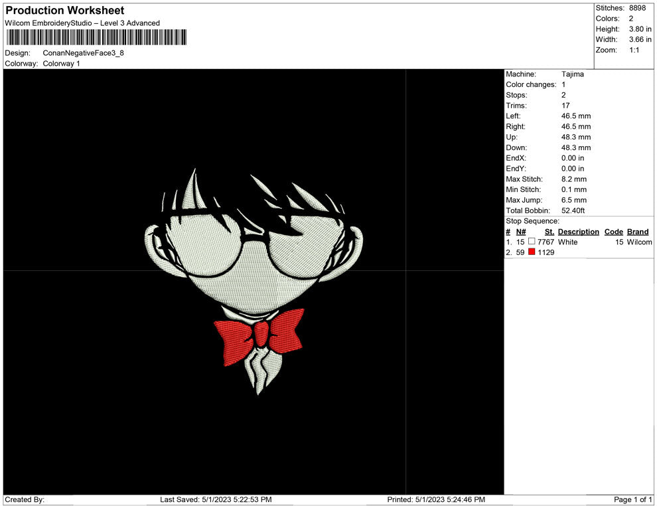The image size is (657, 506).
Task: Select the white swatch in the Stop Sequence
Action: (532, 242)
